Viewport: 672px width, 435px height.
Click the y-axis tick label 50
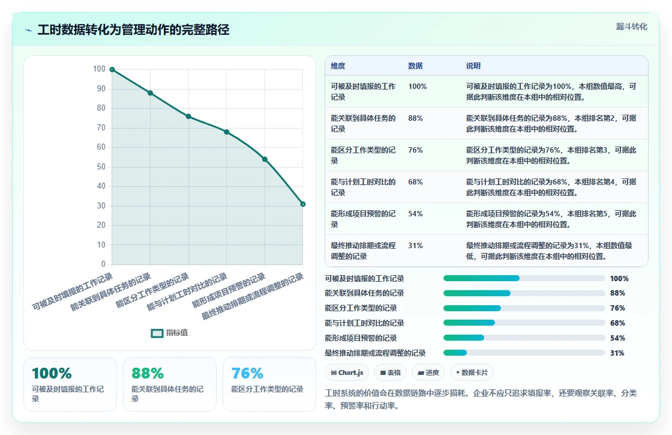101,166
